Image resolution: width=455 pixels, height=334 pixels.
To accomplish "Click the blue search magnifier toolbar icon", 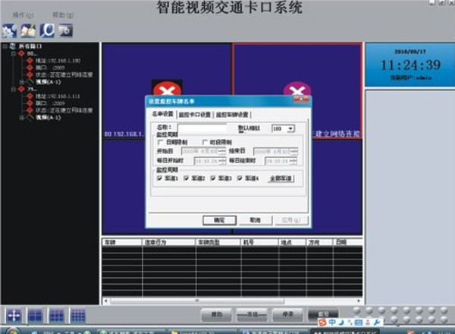I will coord(46,30).
